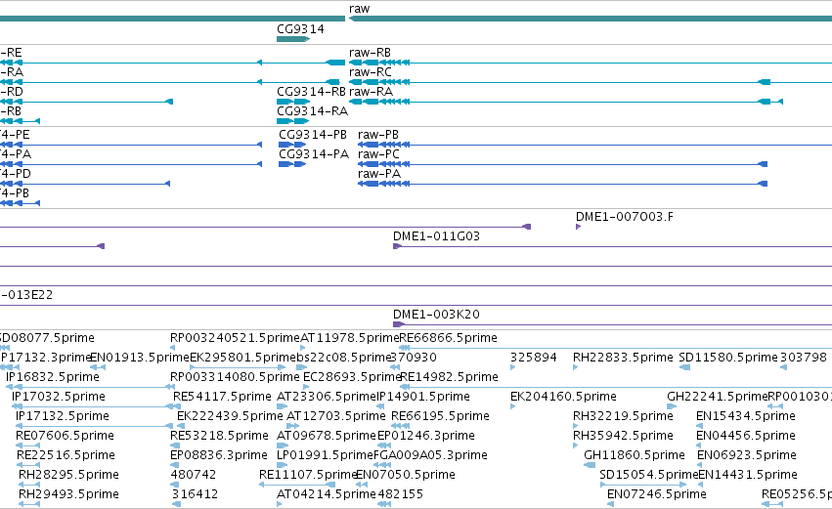832x509 pixels.
Task: Click the IP14901.5prime EST label
Action: [x=423, y=397]
